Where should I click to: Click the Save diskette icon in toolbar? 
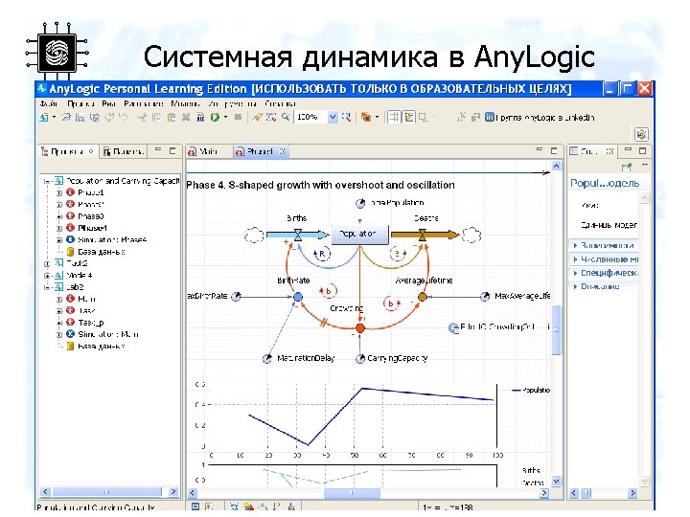point(80,118)
